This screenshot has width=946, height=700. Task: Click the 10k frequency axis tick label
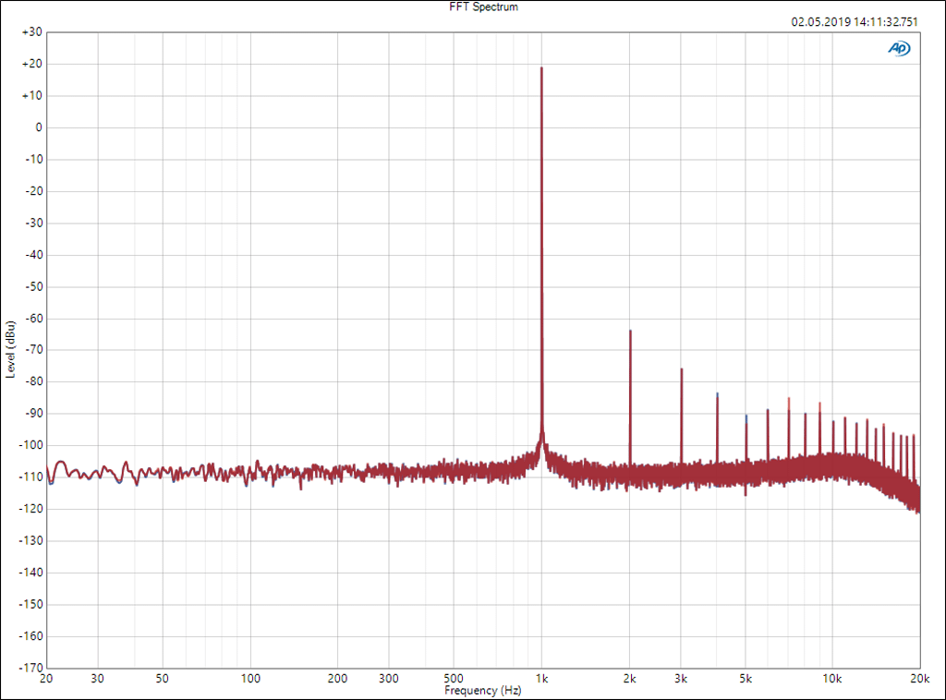(x=832, y=679)
